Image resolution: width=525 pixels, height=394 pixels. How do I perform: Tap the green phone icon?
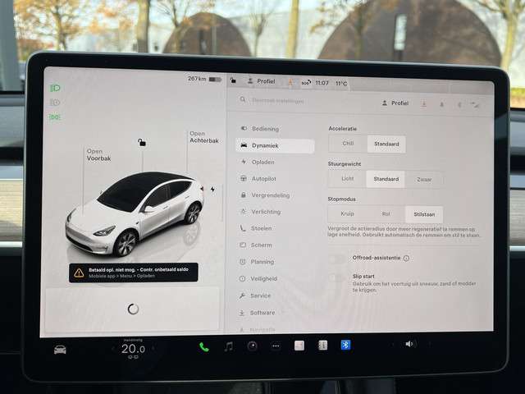(203, 346)
